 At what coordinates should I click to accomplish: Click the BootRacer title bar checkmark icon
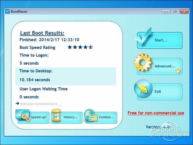pos(7,11)
